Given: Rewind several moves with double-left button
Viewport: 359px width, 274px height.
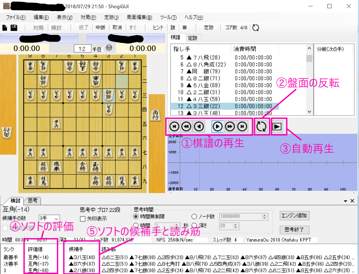Looking at the screenshot, I should (x=186, y=127).
